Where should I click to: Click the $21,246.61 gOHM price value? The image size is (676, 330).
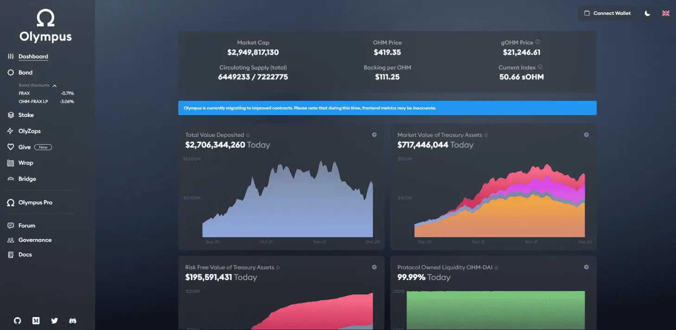[x=522, y=52]
